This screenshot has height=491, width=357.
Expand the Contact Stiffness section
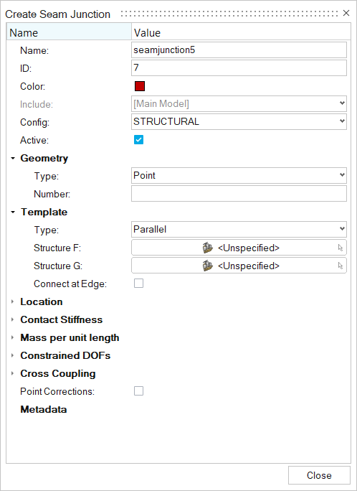(13, 319)
